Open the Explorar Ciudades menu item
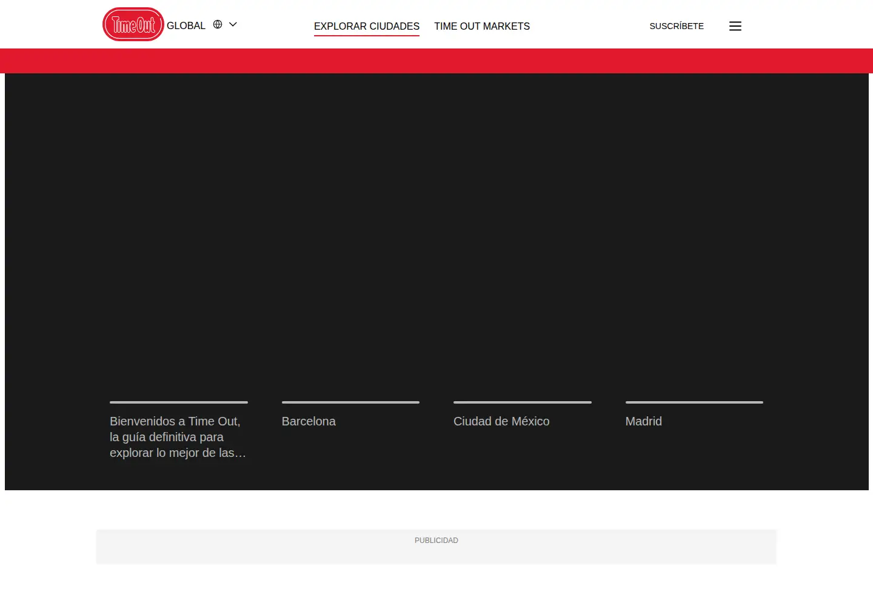Viewport: 873px width, 606px height. 367,26
